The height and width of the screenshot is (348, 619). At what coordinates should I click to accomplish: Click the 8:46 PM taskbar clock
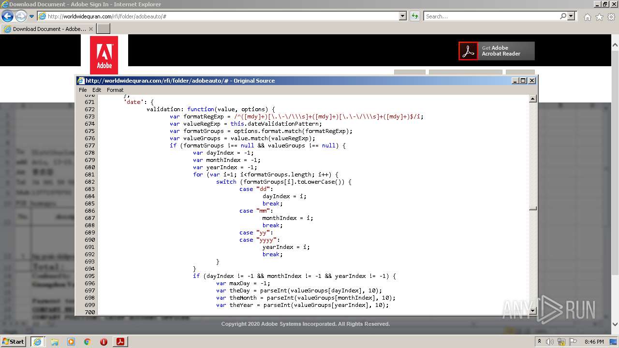[x=594, y=342]
